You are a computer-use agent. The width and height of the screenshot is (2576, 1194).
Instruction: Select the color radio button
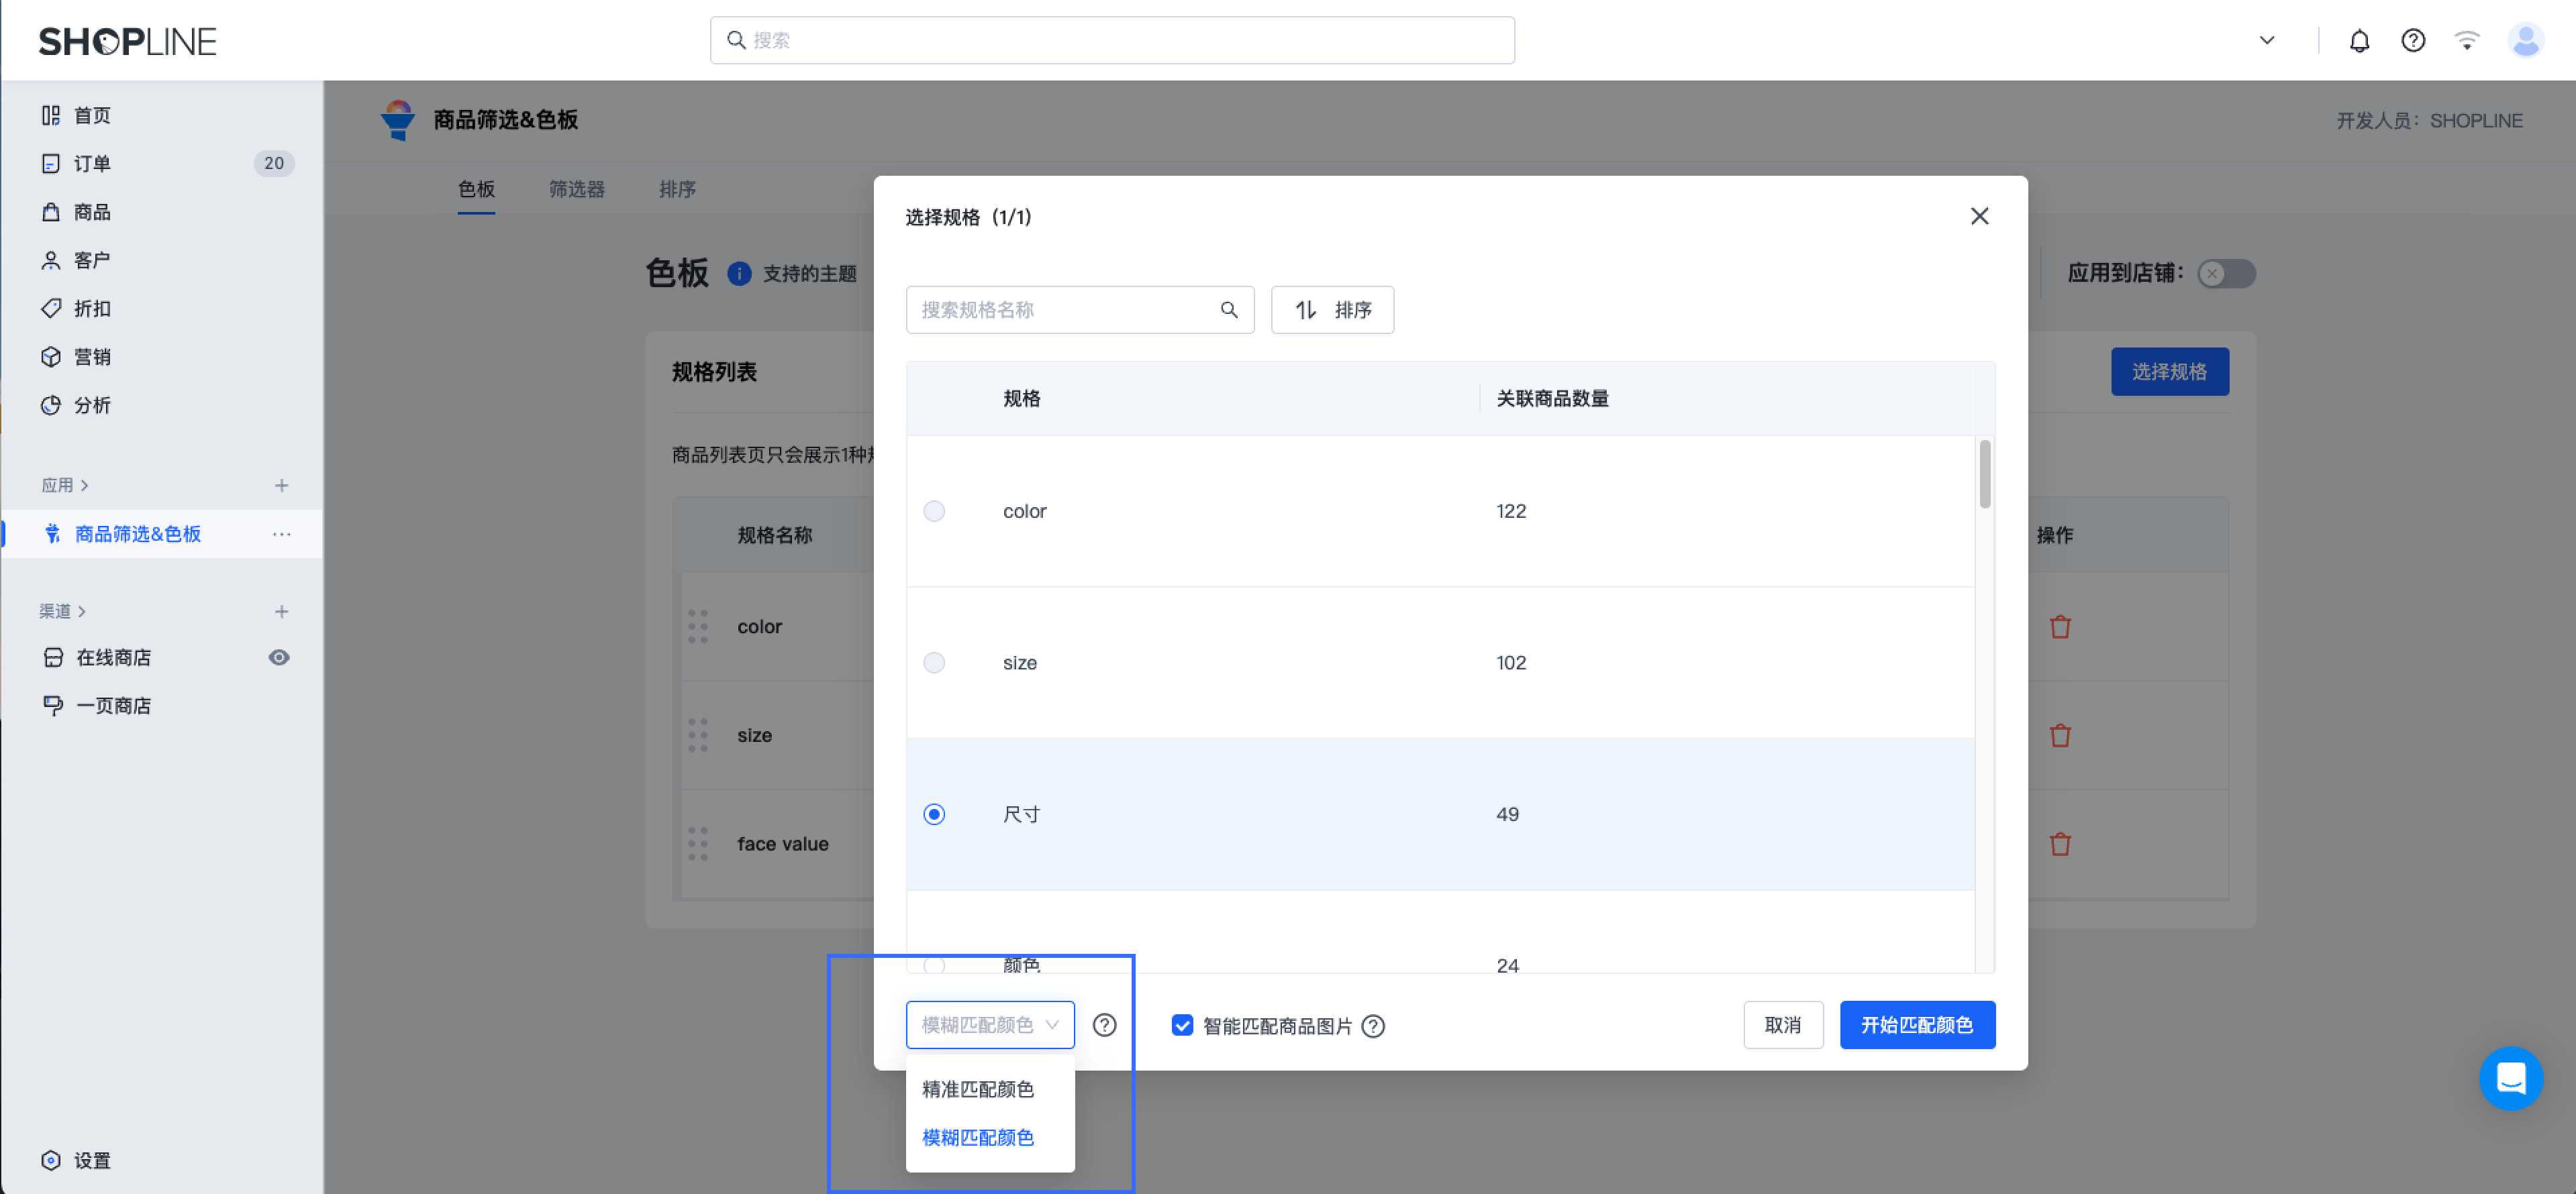pos(934,510)
